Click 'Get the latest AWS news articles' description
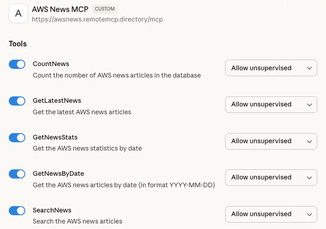Screen dimensions: 326x229 (x=82, y=112)
